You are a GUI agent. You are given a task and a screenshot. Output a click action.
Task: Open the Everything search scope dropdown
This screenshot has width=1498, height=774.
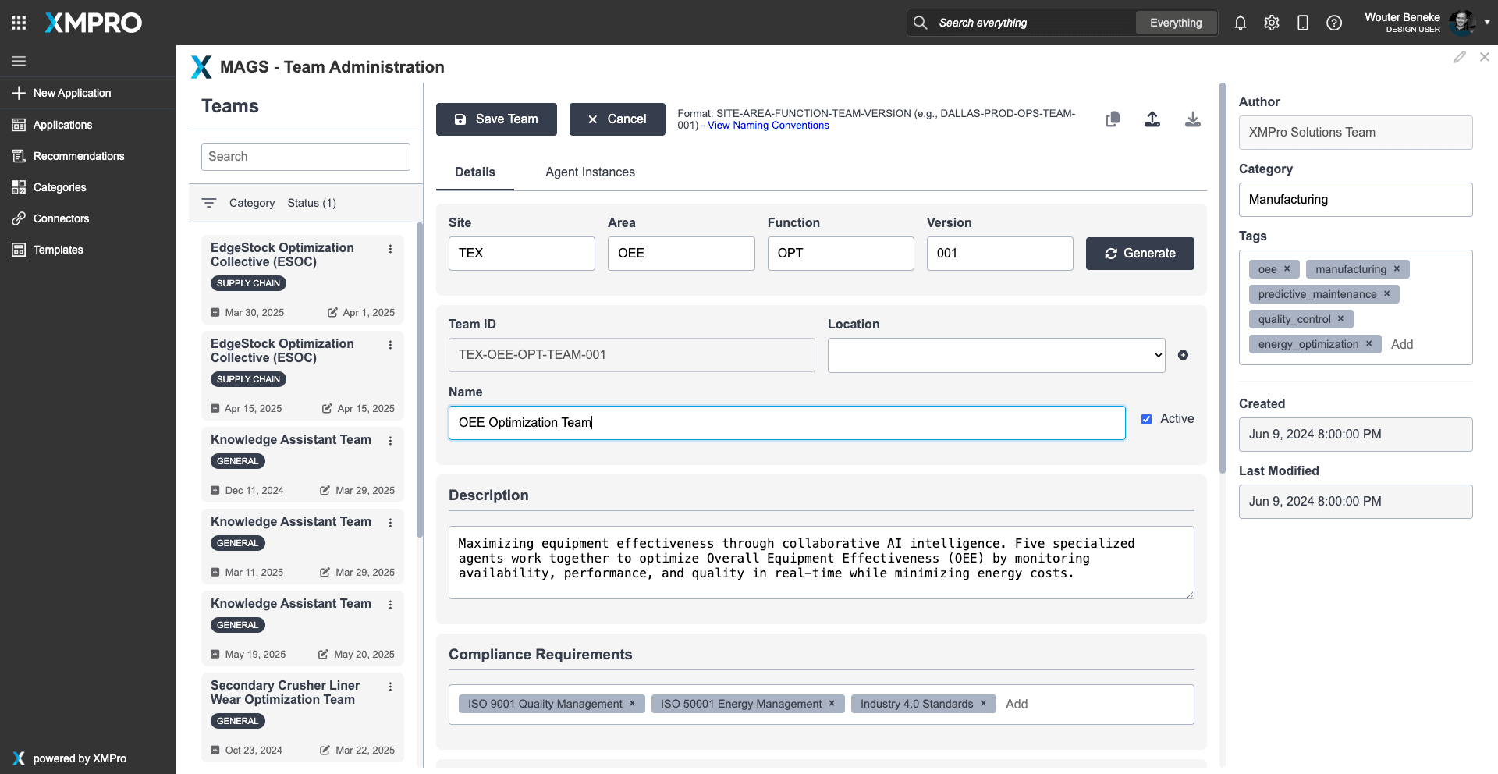(x=1175, y=23)
